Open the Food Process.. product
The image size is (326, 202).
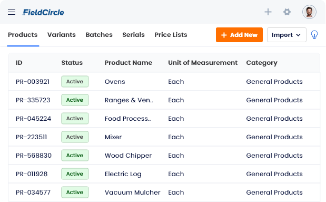(127, 119)
